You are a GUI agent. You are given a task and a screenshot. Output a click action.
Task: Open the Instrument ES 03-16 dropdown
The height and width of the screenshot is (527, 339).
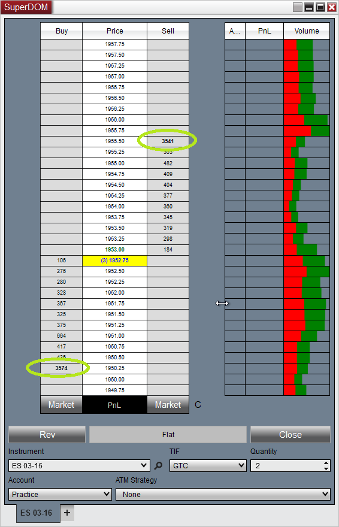tap(79, 465)
